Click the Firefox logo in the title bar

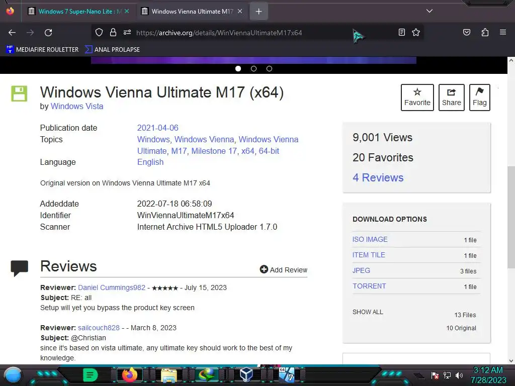[x=10, y=11]
